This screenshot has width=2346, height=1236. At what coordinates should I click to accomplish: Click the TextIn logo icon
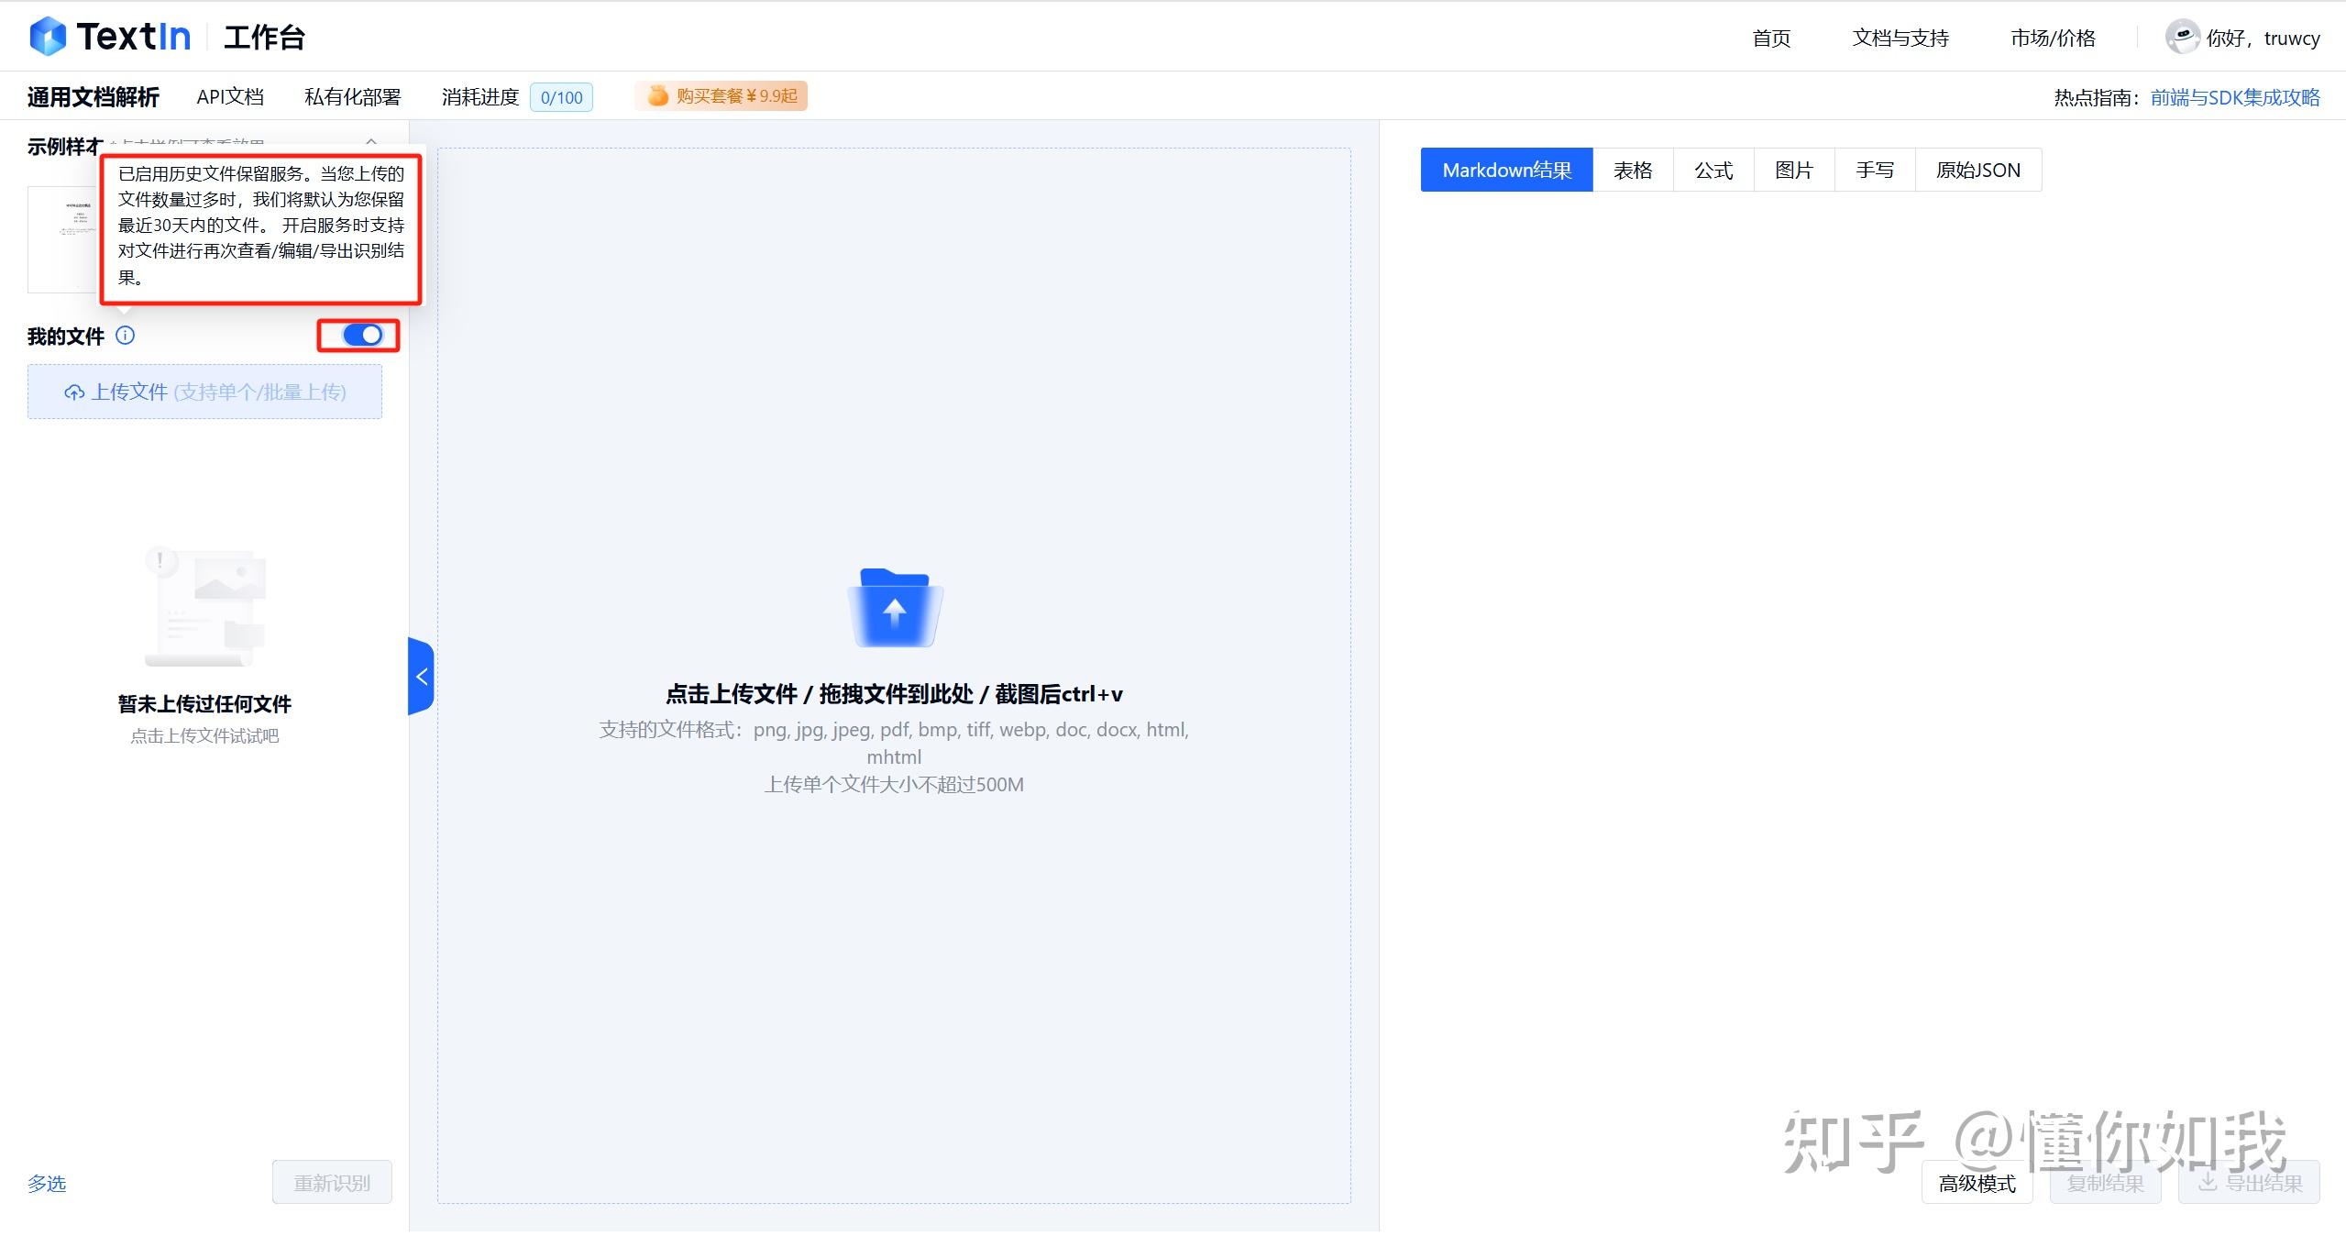(x=48, y=35)
